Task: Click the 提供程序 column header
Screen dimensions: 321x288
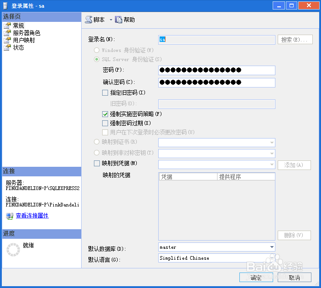Action: tap(246, 177)
